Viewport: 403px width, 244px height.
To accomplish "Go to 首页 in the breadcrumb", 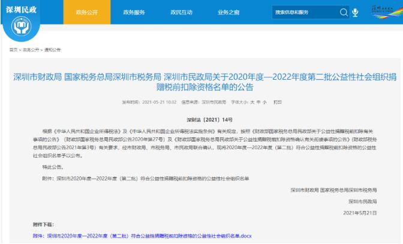I will click(x=13, y=50).
